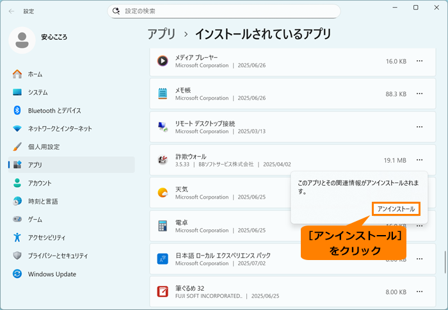Select the 天気 app name

coord(182,190)
